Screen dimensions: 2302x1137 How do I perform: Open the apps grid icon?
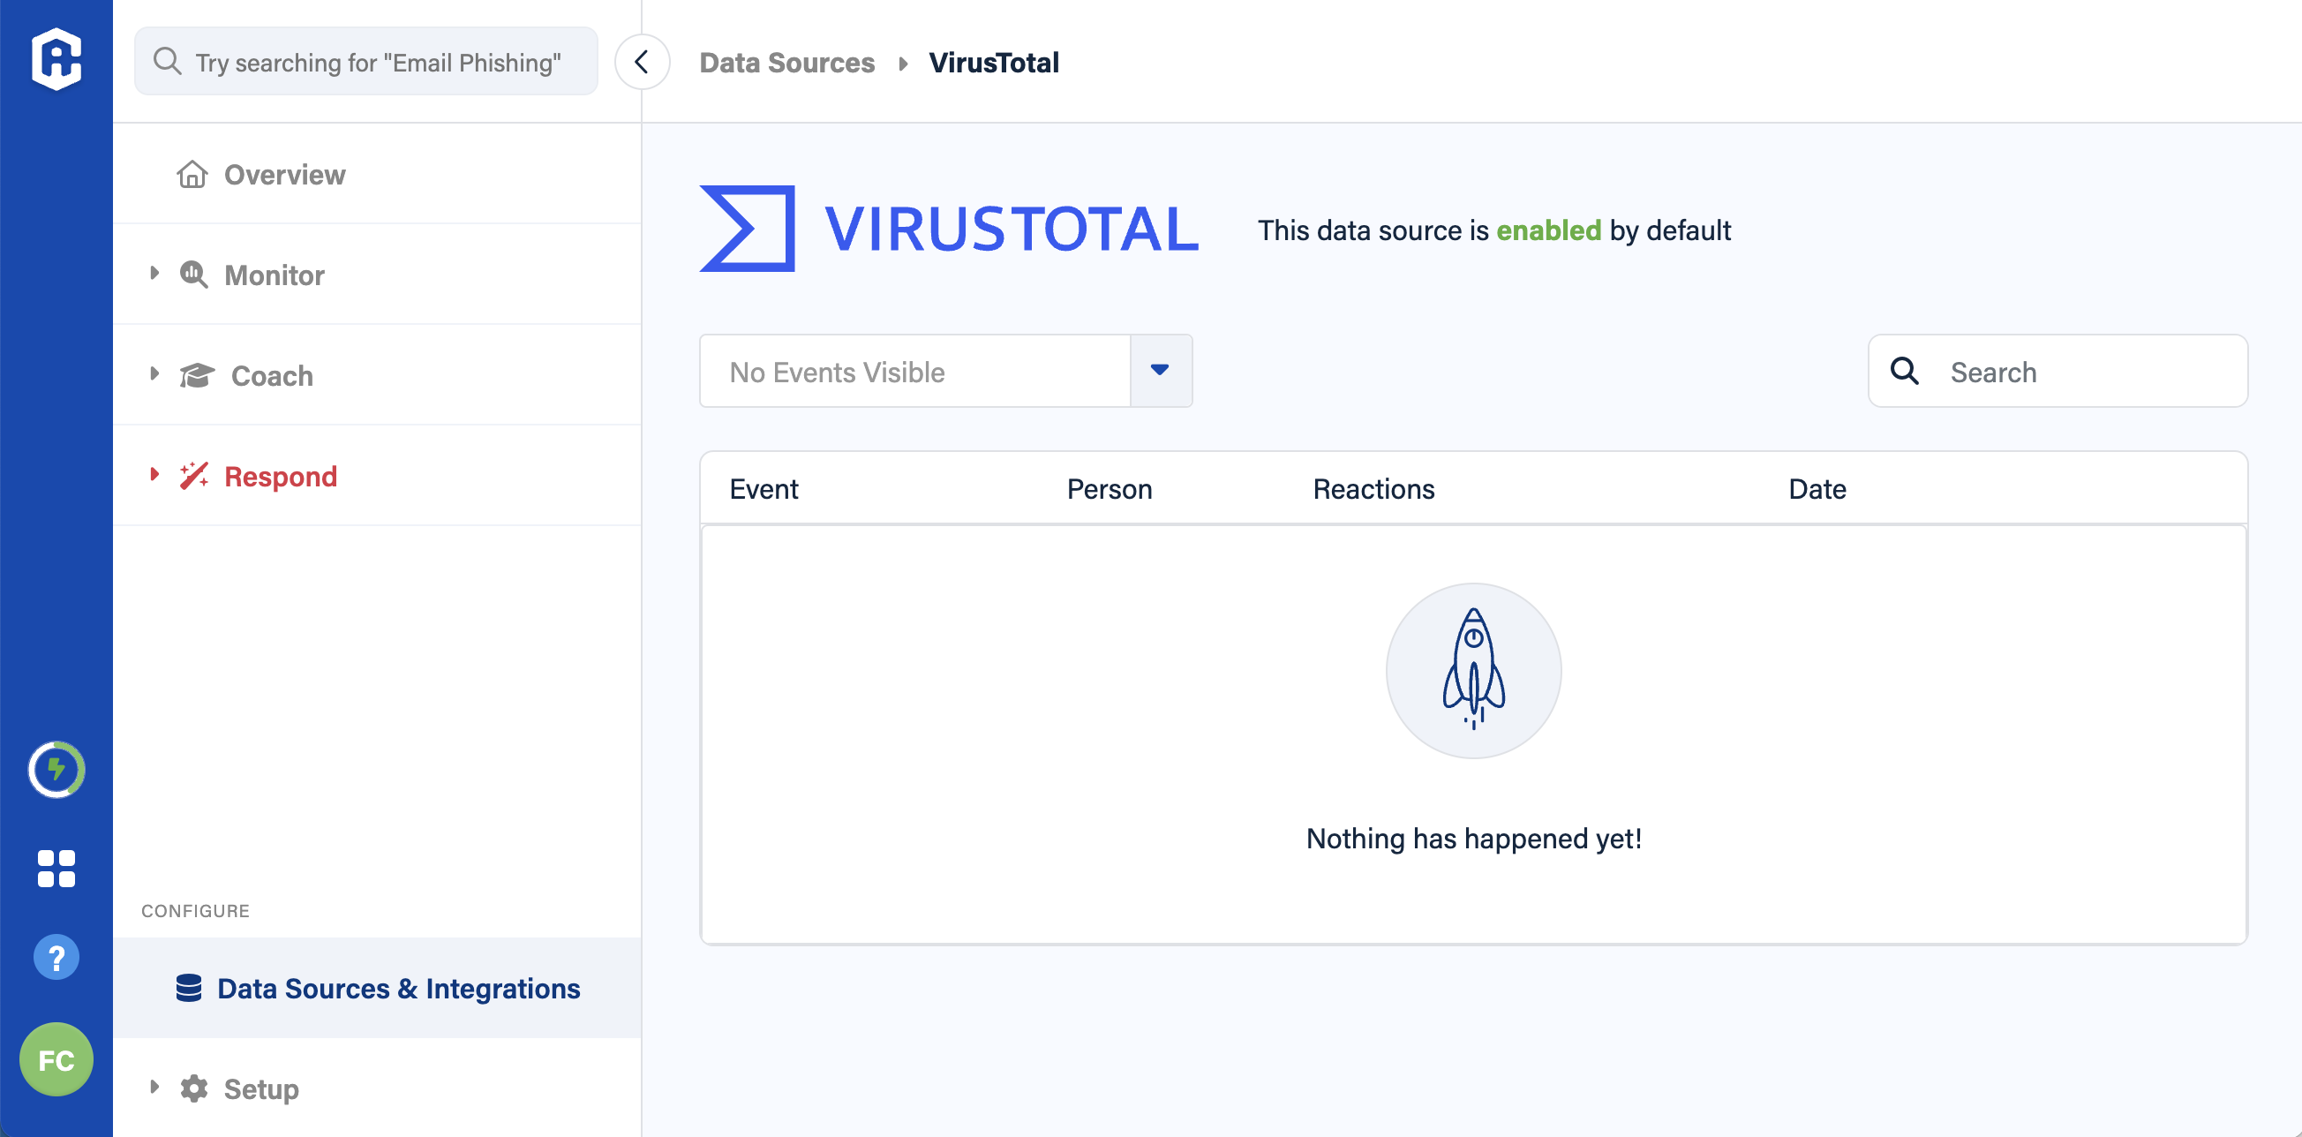56,868
